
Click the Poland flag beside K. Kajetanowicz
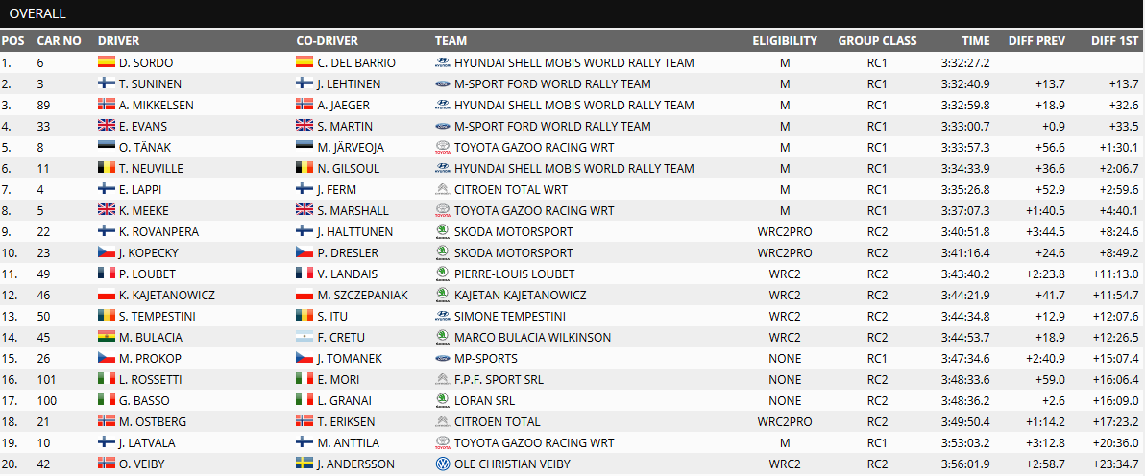coord(106,296)
